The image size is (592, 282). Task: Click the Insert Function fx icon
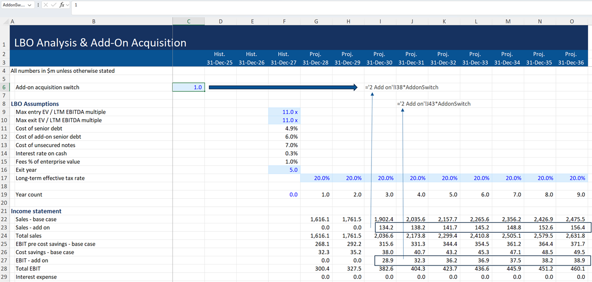(62, 5)
